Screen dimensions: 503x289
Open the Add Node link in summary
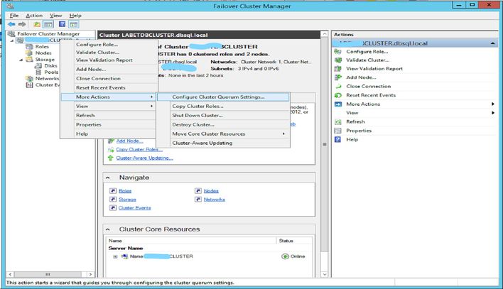129,141
